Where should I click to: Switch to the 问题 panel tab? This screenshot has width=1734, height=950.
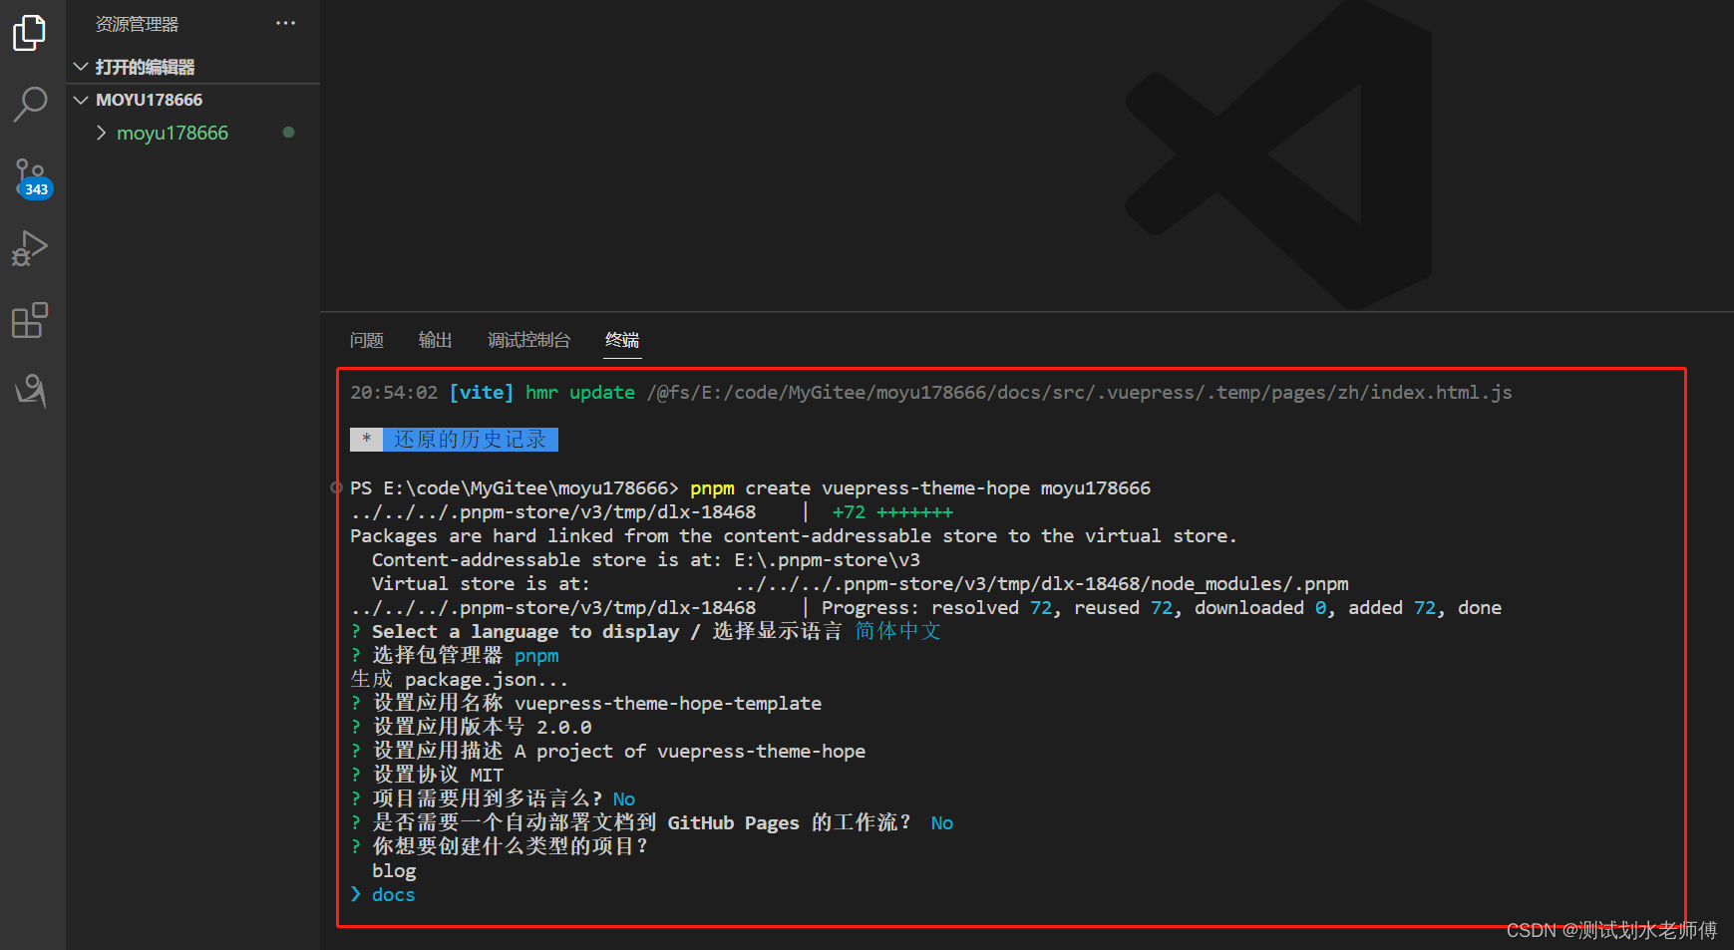(x=367, y=340)
